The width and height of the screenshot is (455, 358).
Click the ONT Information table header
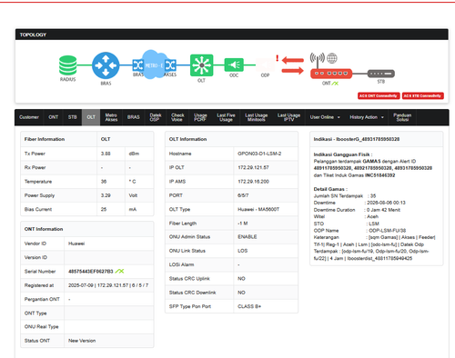point(87,229)
